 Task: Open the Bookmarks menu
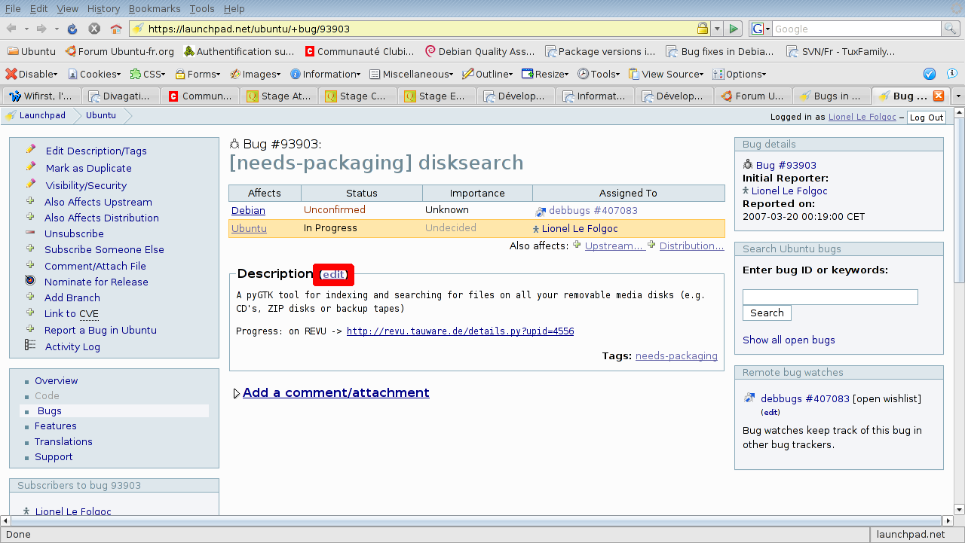(154, 8)
